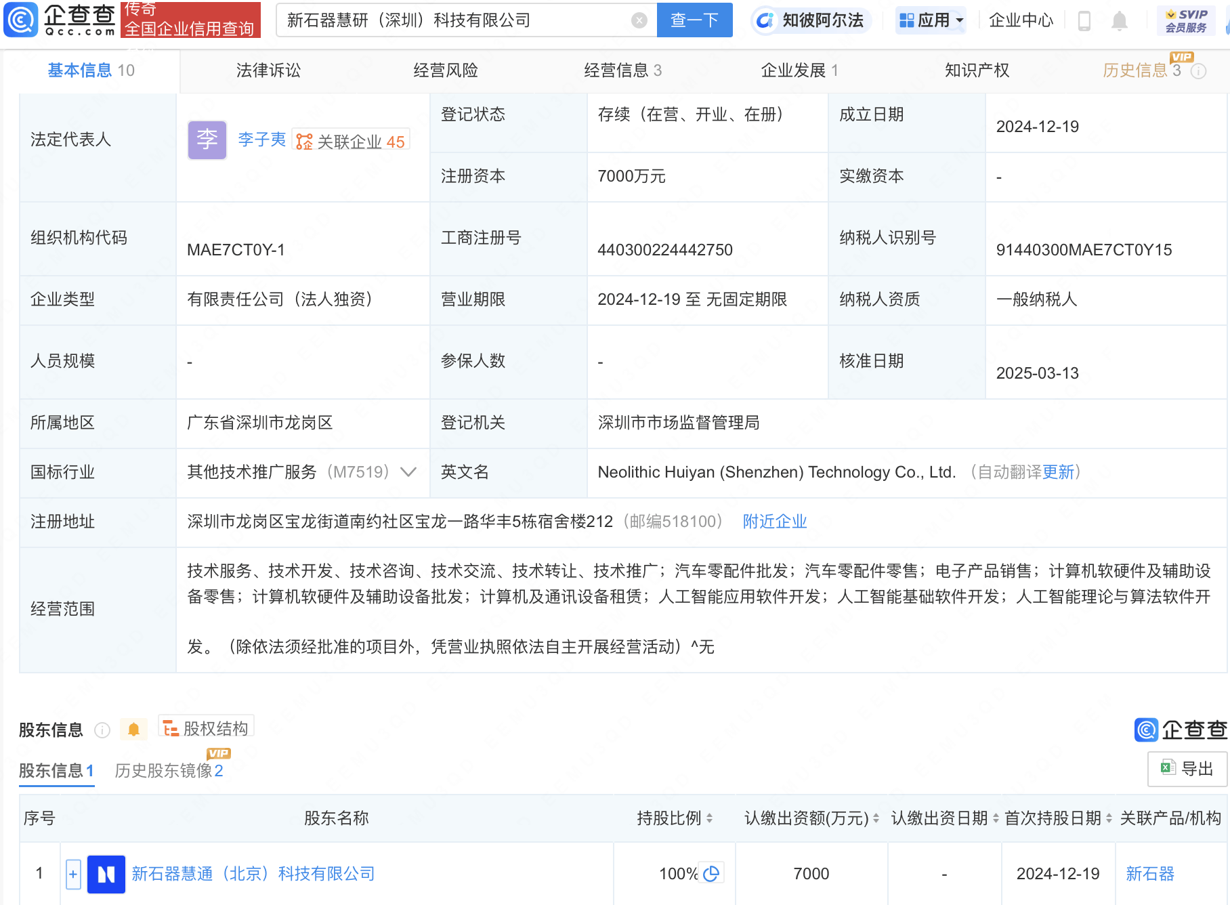Select 股东信息 1 sub-tab
The image size is (1230, 905).
(x=56, y=771)
